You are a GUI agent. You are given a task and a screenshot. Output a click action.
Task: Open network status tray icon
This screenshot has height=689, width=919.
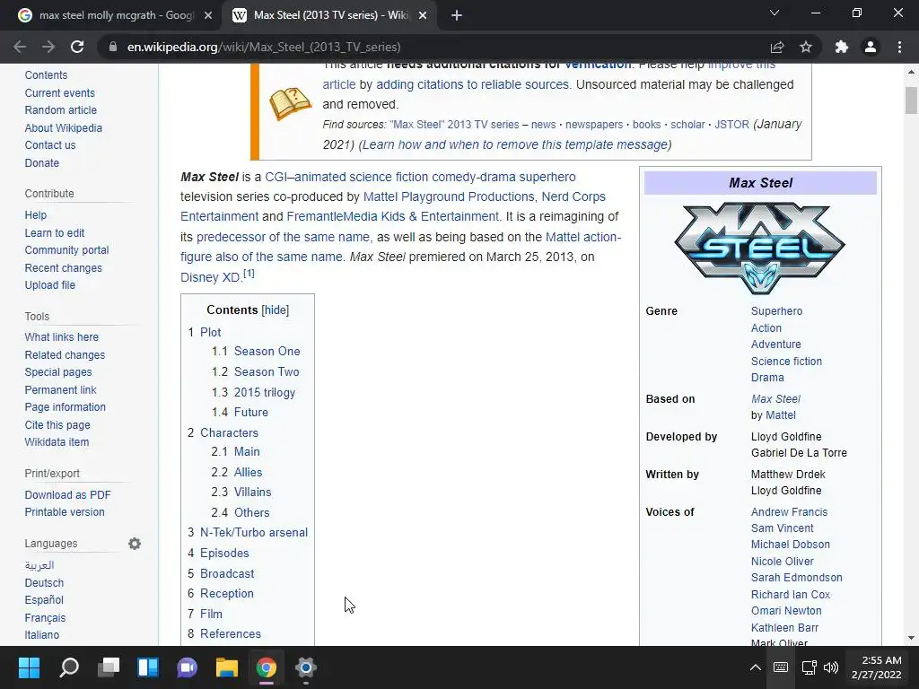pyautogui.click(x=810, y=667)
